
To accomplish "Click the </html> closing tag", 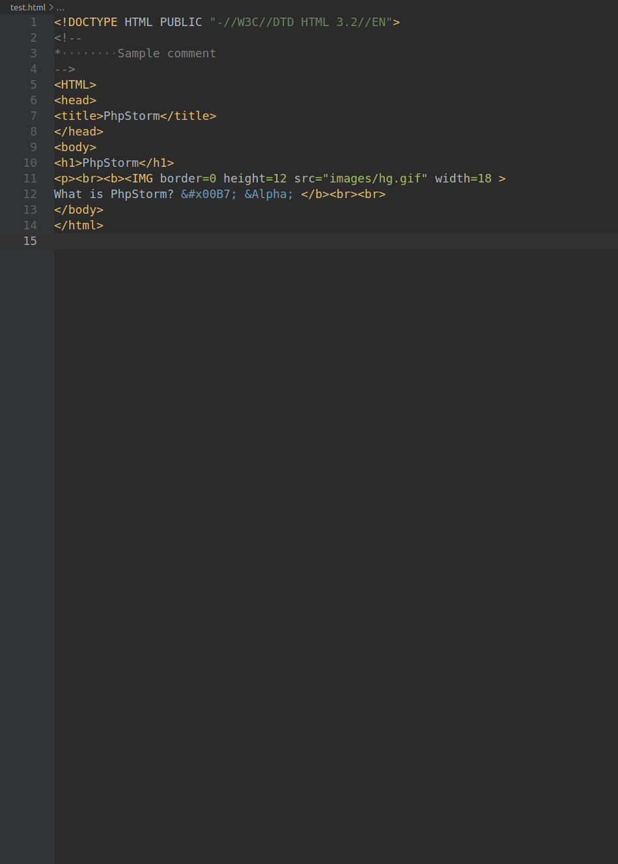I will point(79,225).
